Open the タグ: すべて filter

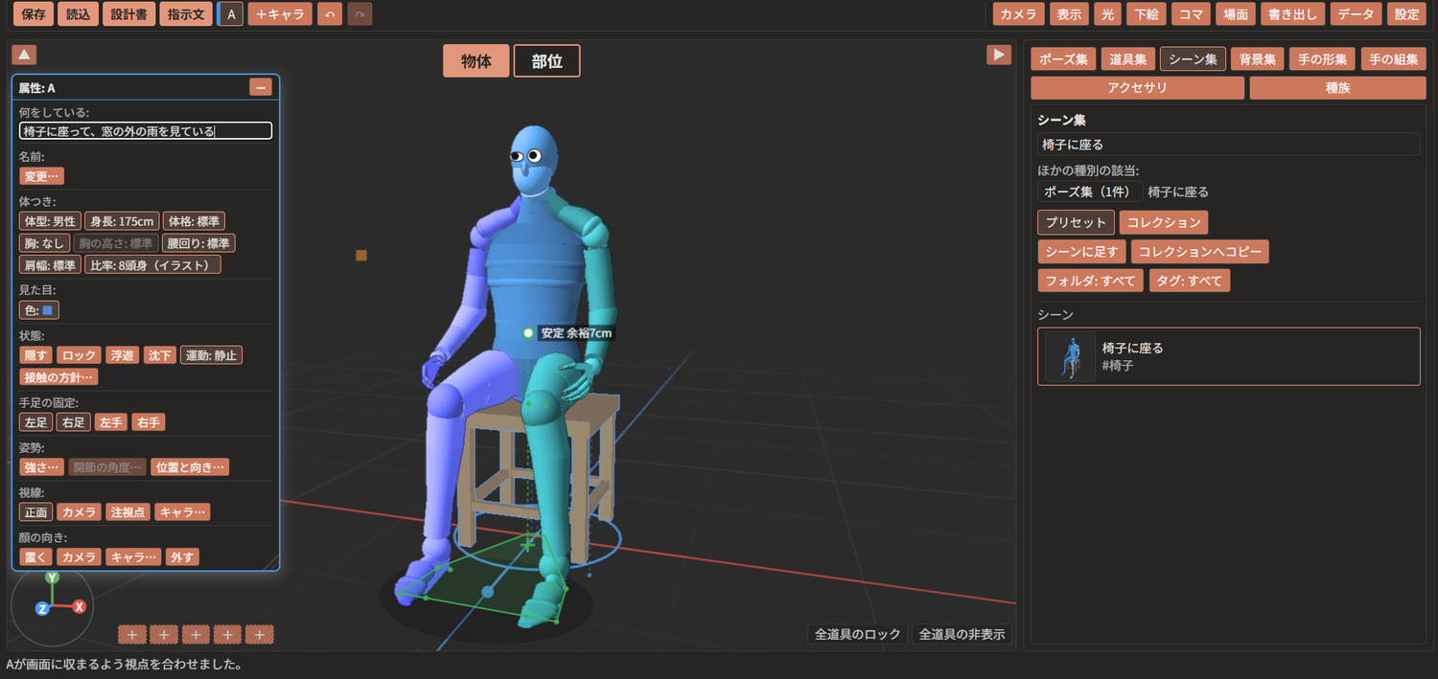click(1189, 281)
